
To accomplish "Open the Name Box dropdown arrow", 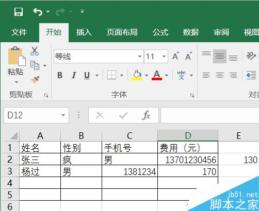I will point(63,115).
